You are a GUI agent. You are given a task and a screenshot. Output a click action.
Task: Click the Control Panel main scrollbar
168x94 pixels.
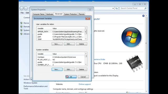coord(146,43)
